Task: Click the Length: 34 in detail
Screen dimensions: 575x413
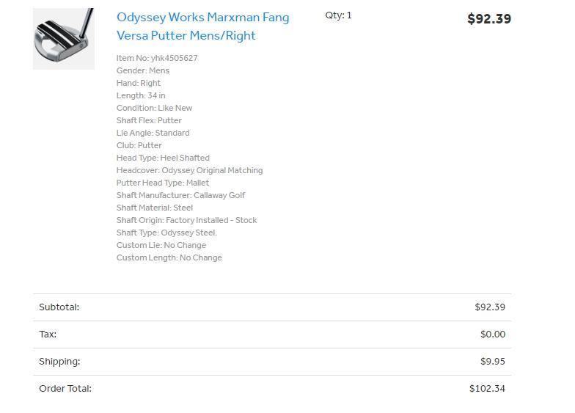Action: pos(141,95)
